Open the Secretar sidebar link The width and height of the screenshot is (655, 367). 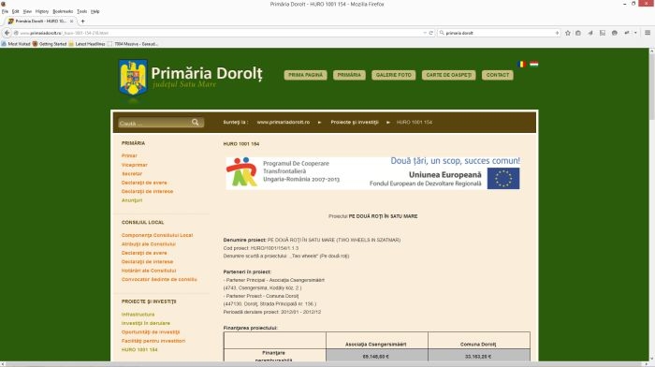pyautogui.click(x=132, y=173)
